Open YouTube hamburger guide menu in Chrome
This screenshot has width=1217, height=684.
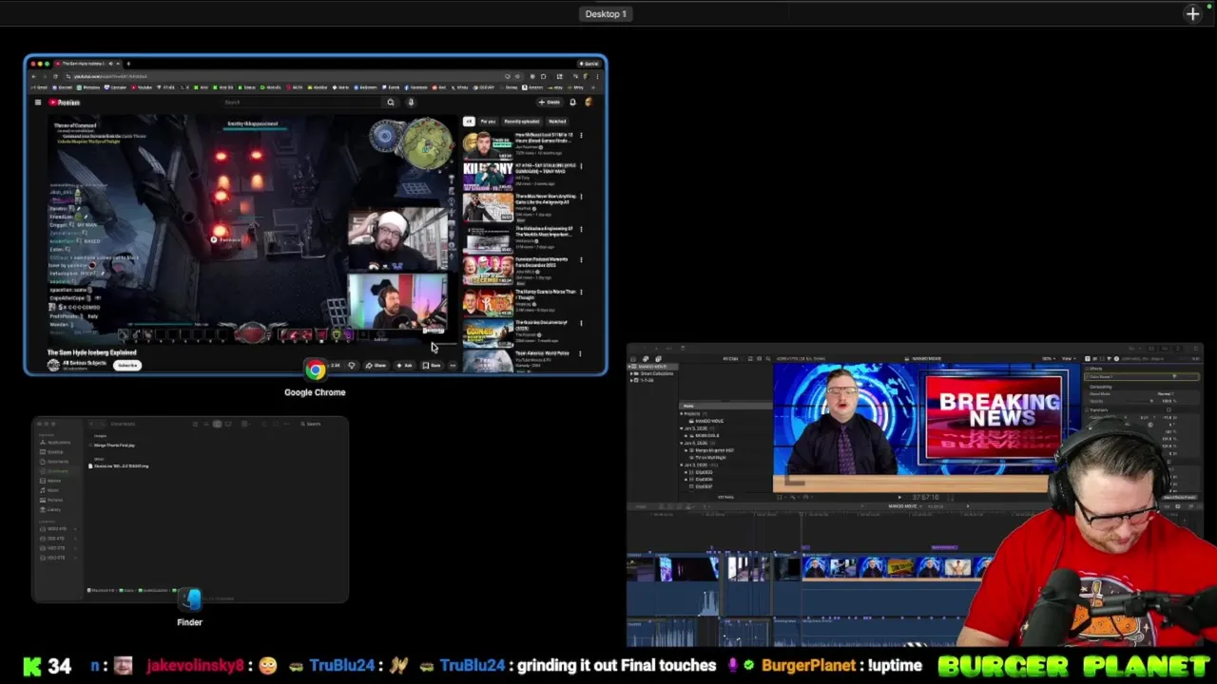38,103
